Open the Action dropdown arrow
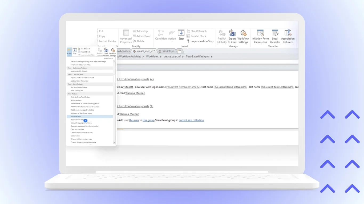 coord(172,41)
